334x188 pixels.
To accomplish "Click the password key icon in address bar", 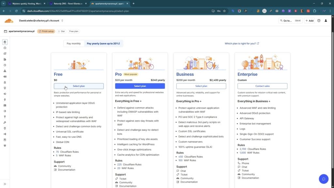I will pos(219,11).
